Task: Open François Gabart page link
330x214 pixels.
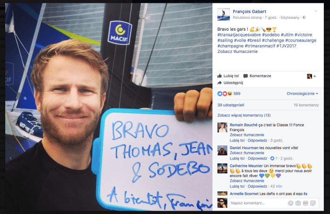Action: pos(249,11)
